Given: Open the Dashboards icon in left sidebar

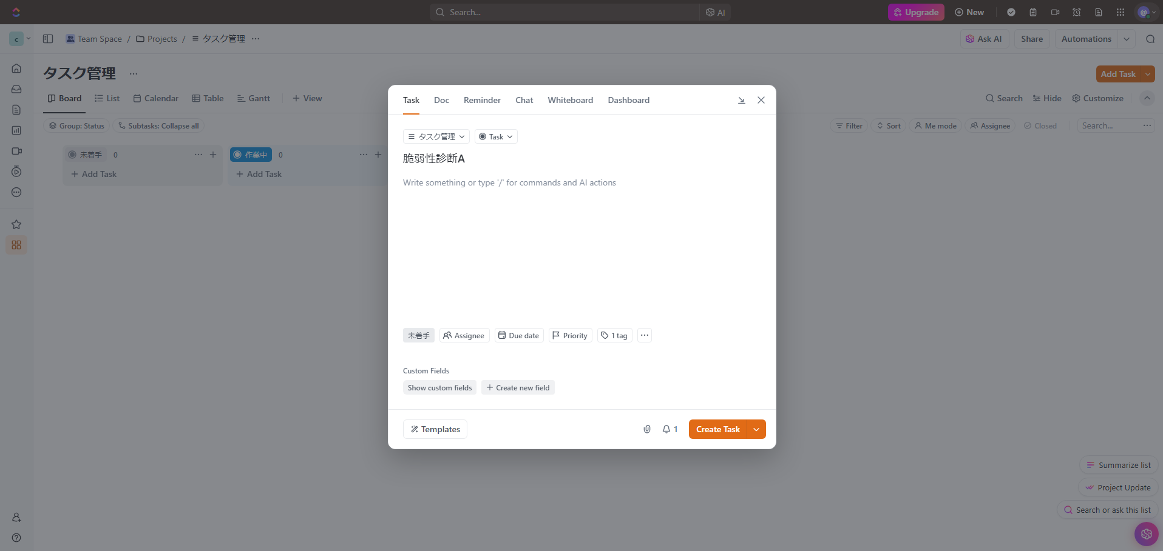Looking at the screenshot, I should (x=16, y=130).
